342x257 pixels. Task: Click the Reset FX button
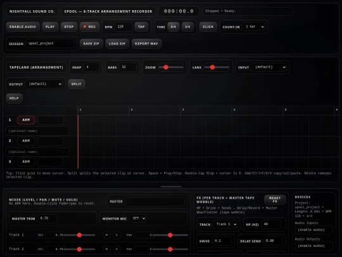point(275,199)
